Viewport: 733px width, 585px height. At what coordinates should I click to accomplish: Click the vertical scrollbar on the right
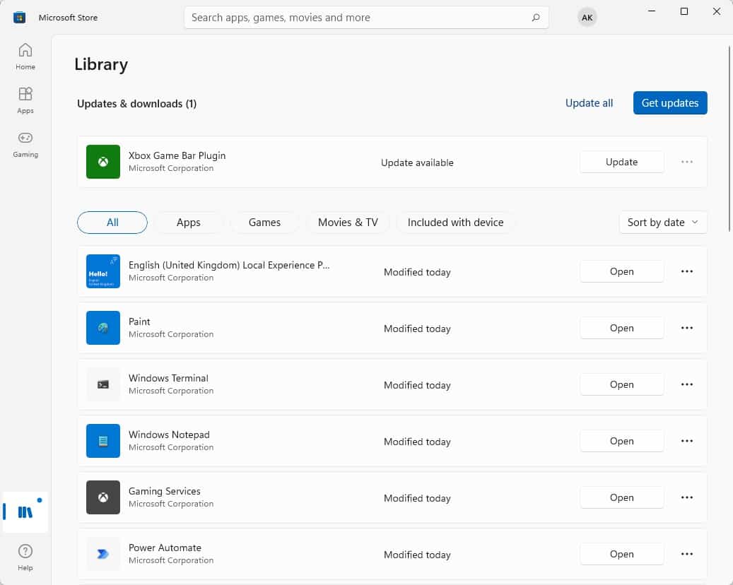[729, 138]
